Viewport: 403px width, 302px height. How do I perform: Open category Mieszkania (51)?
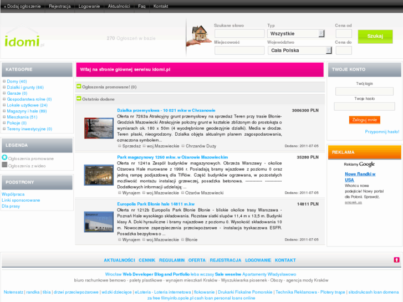point(22,117)
